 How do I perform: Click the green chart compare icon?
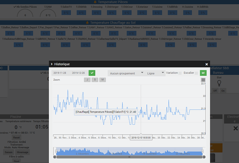point(203,73)
